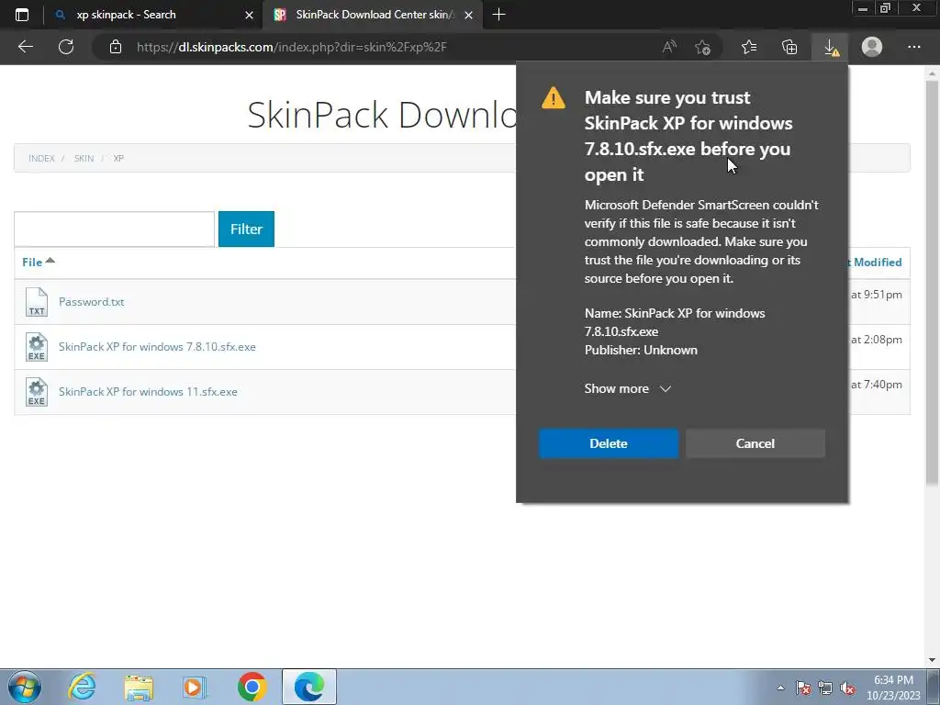940x705 pixels.
Task: Click the XP breadcrumb
Action: 118,158
